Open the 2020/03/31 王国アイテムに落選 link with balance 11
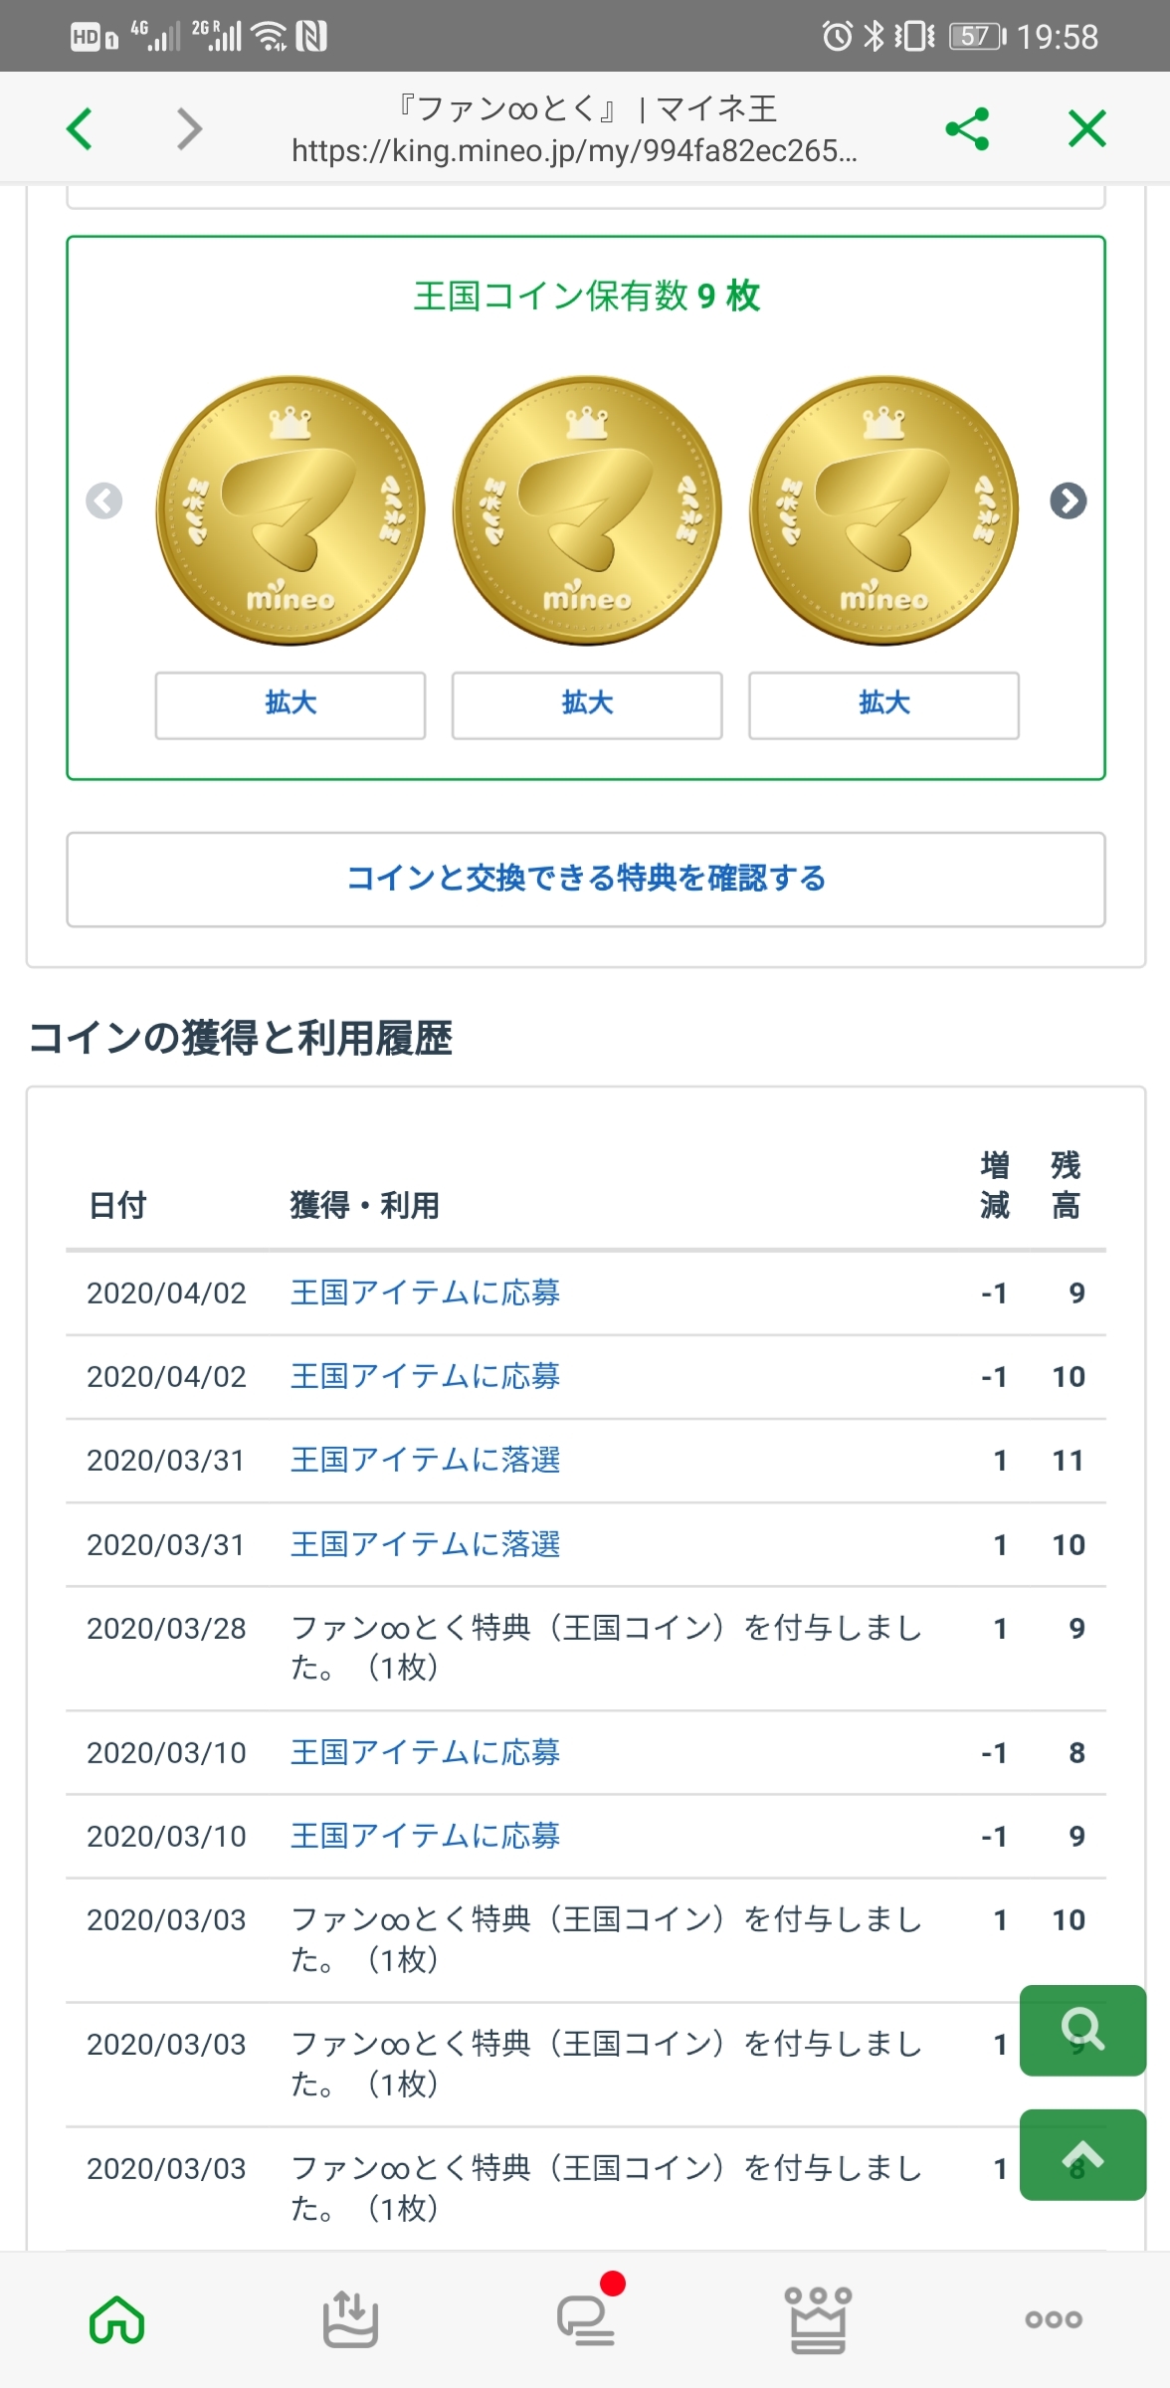The image size is (1170, 2388). pyautogui.click(x=425, y=1460)
